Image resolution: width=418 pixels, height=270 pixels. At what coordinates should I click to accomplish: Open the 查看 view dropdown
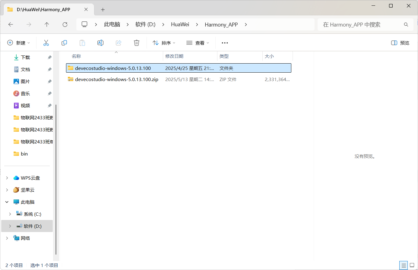(x=198, y=43)
